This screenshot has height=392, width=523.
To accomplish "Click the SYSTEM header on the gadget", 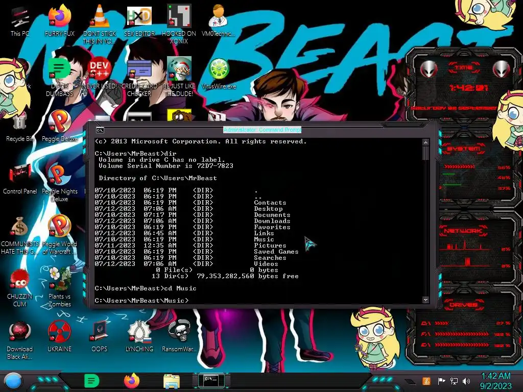I will point(464,149).
